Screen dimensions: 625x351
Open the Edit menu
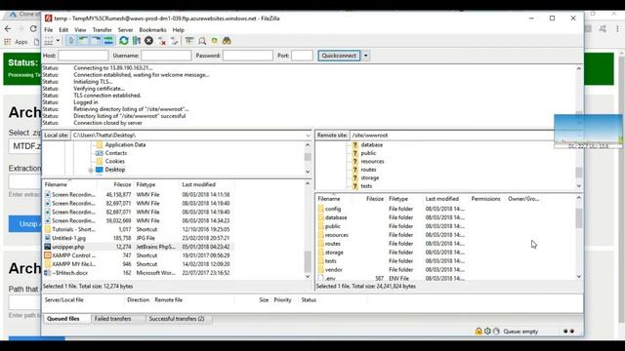pyautogui.click(x=63, y=30)
